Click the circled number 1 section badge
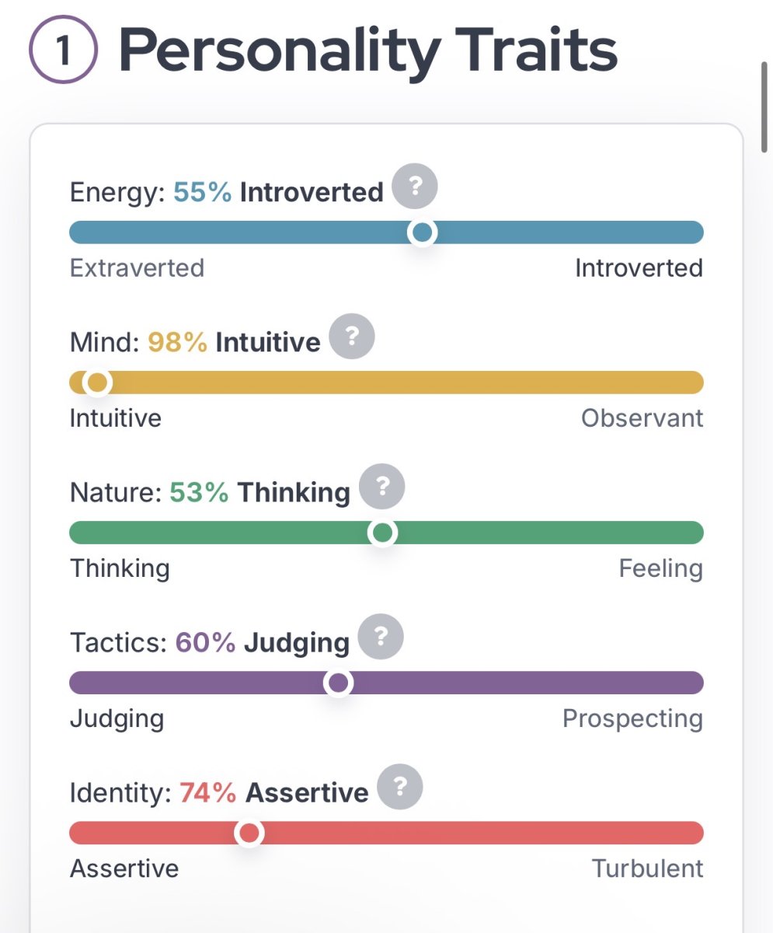This screenshot has height=933, width=773. 63,50
